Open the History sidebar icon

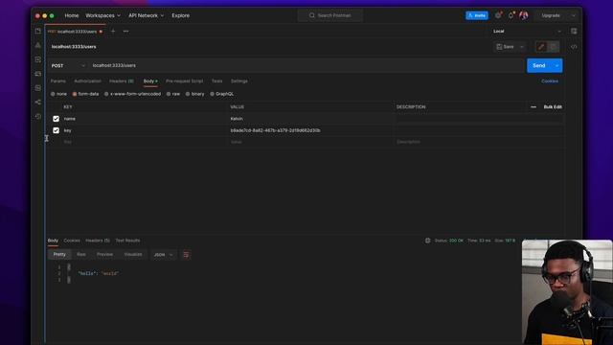tap(38, 116)
